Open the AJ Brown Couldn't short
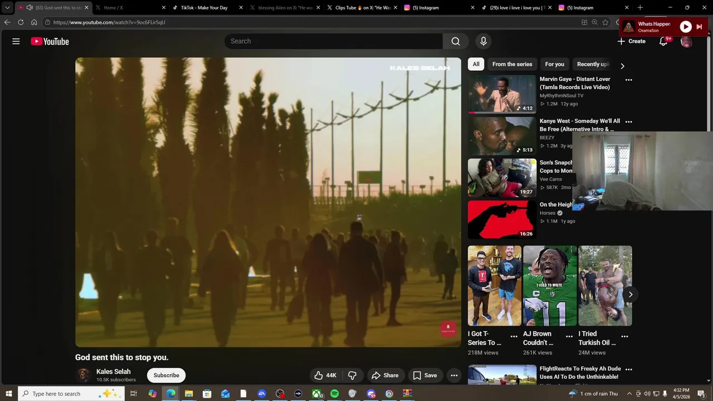Viewport: 713px width, 401px height. click(550, 286)
